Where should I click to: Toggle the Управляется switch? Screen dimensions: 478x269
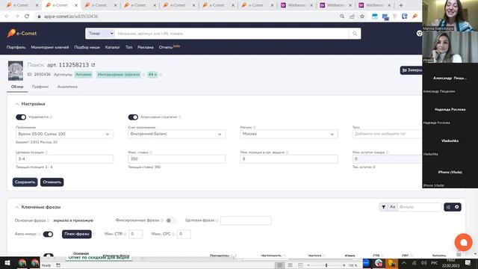click(21, 117)
